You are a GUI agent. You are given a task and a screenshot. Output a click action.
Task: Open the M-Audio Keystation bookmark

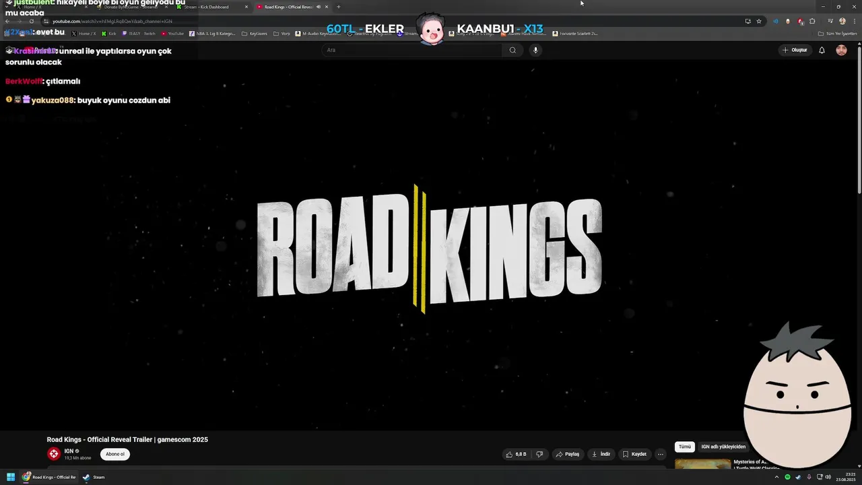click(x=319, y=33)
